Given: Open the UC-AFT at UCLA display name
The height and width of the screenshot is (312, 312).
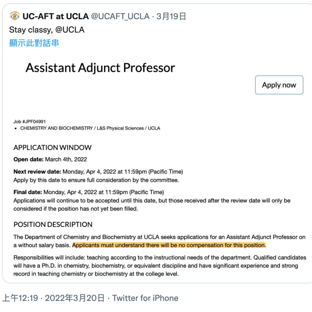Looking at the screenshot, I should click(x=56, y=16).
